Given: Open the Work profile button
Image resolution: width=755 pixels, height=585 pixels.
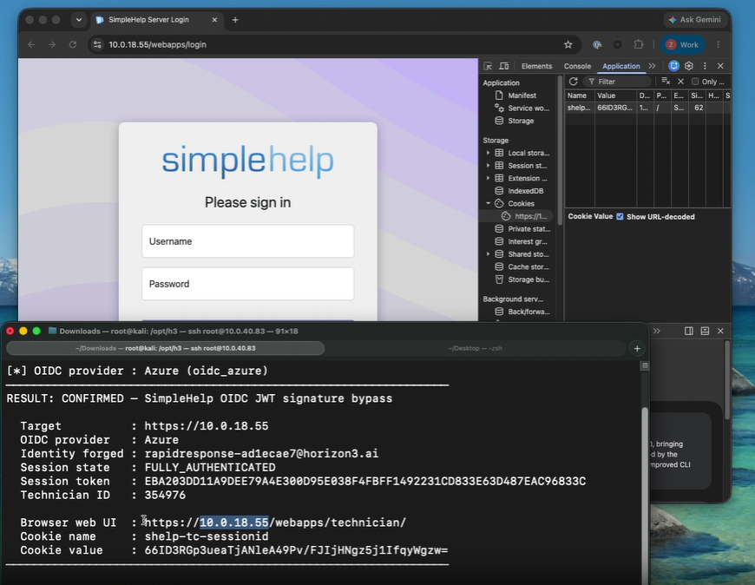Looking at the screenshot, I should tap(682, 45).
